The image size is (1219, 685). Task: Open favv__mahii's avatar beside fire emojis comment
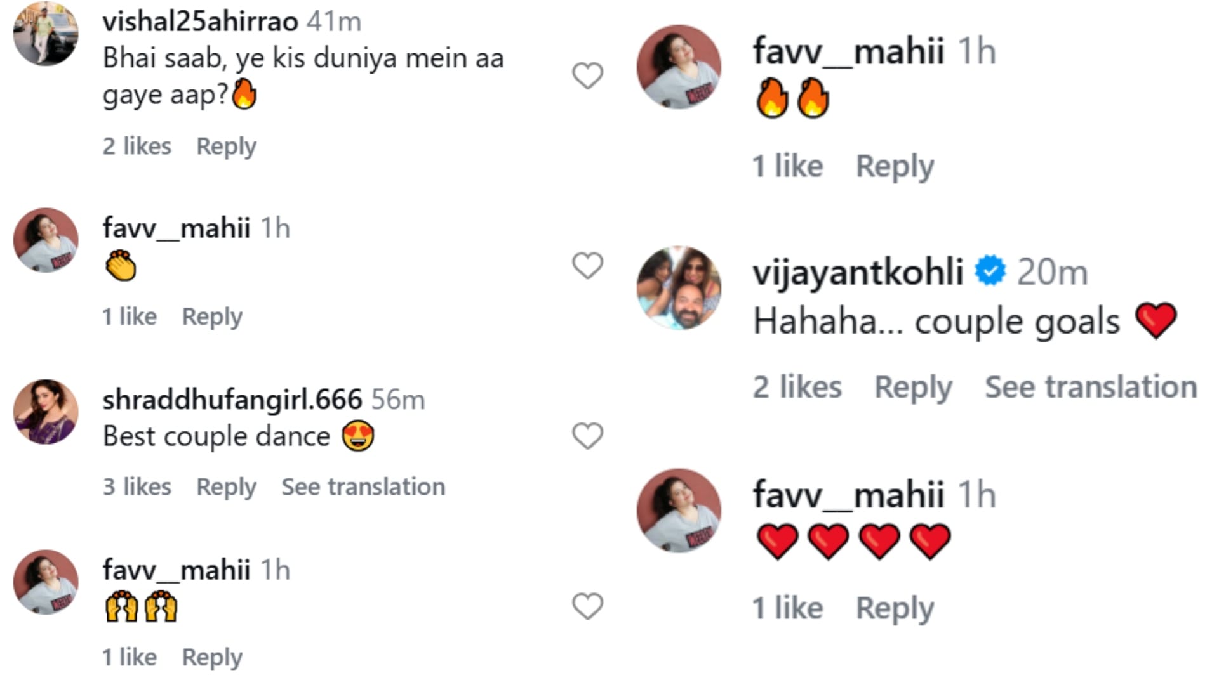(679, 67)
